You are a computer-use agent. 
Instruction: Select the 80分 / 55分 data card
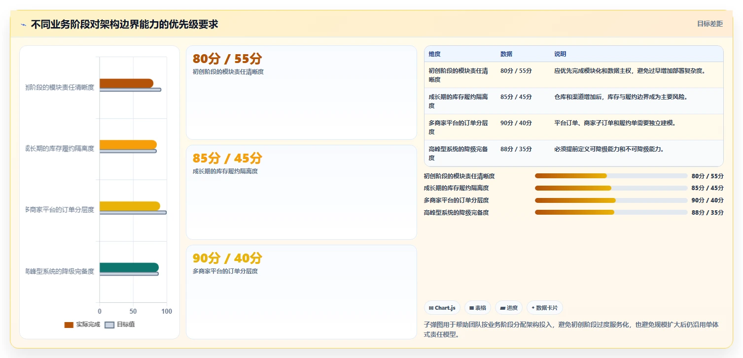(x=301, y=93)
